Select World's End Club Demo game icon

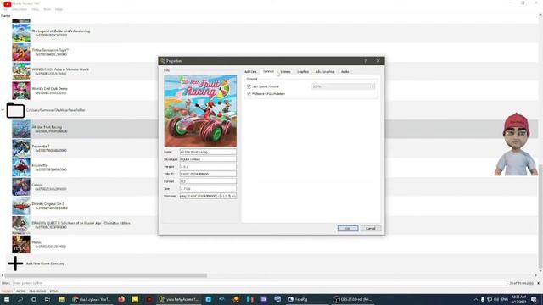(21, 91)
